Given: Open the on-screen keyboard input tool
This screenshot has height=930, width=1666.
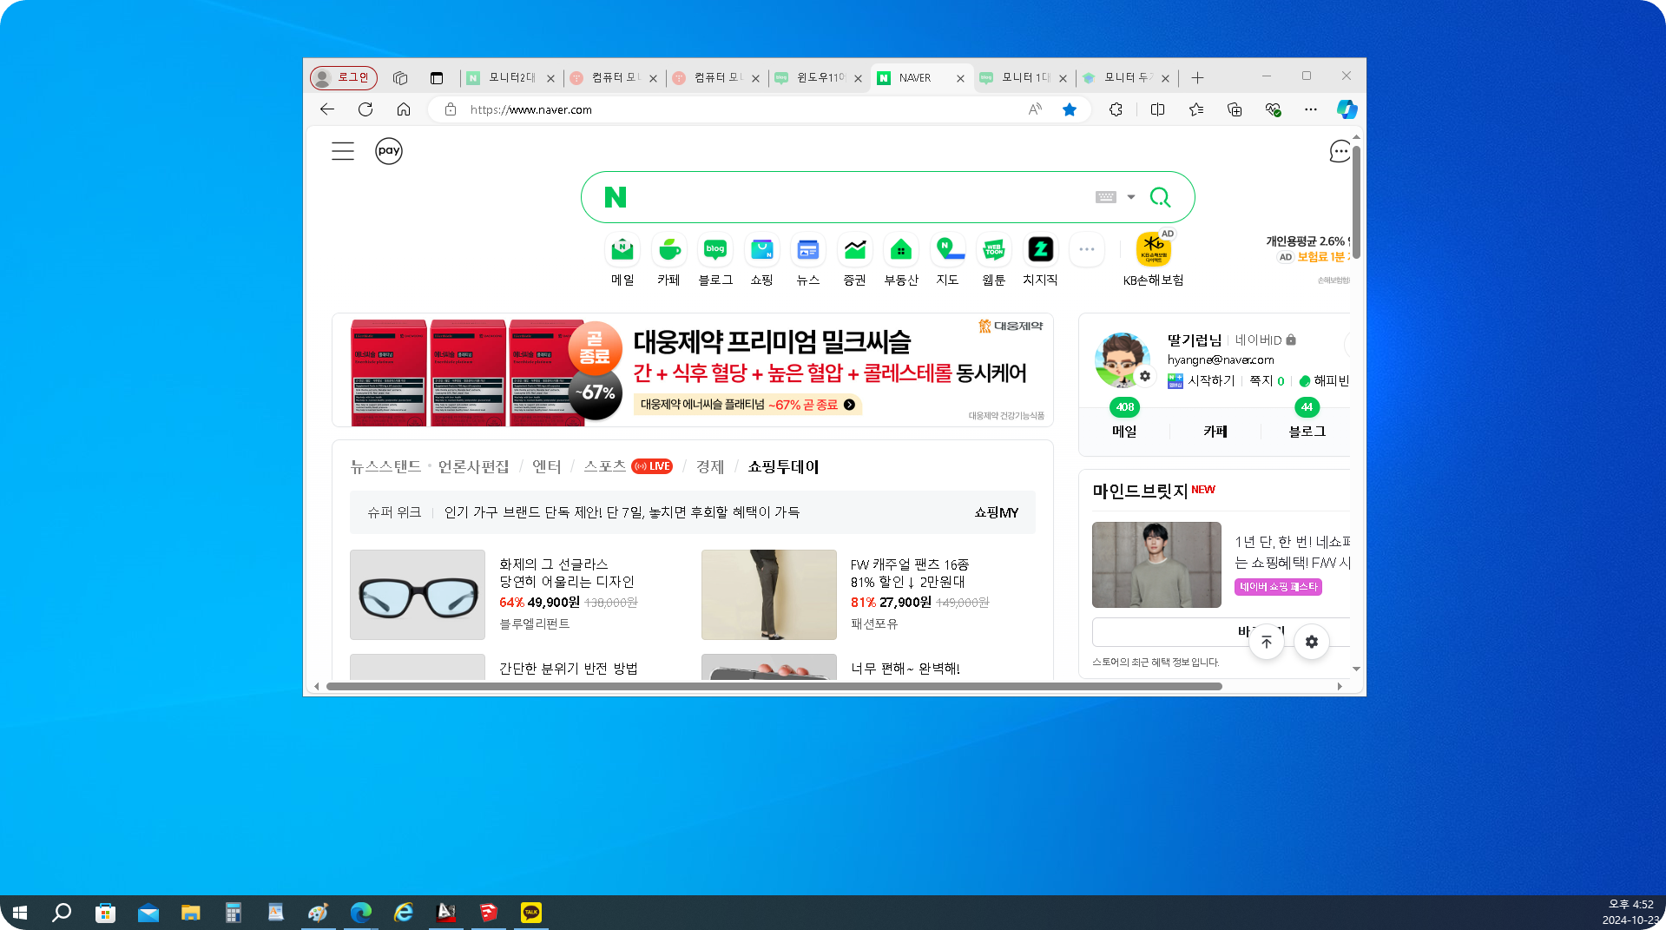Looking at the screenshot, I should tap(1105, 197).
